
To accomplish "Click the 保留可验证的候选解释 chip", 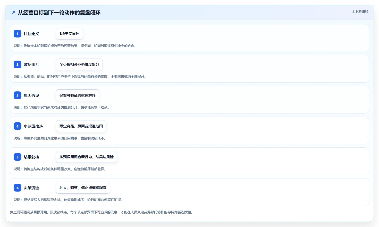I will tap(78, 95).
